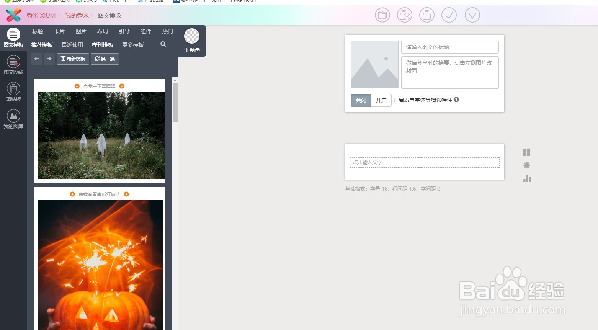Screen dimensions: 598x330
Task: Open the 图片 category tab
Action: [81, 31]
